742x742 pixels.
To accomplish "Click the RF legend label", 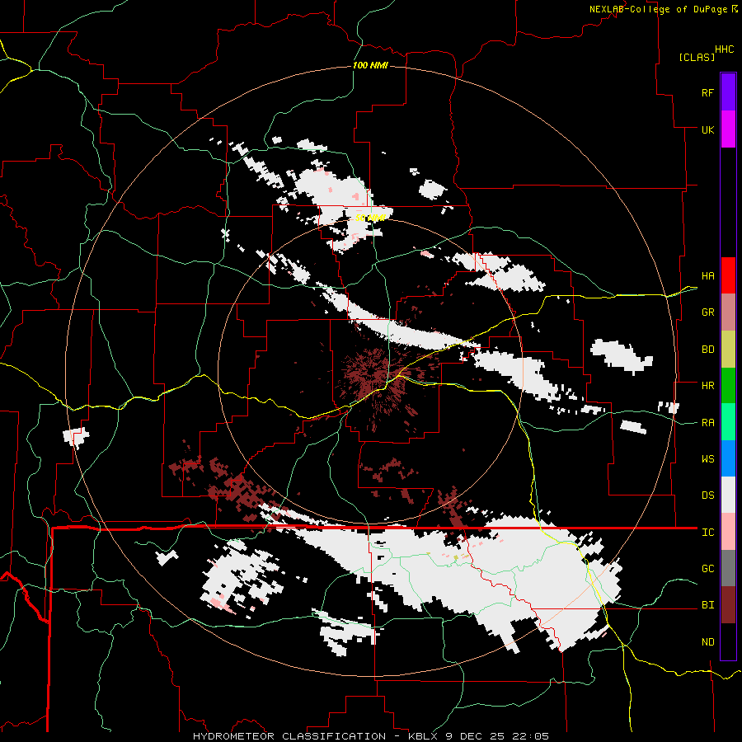I will [707, 92].
